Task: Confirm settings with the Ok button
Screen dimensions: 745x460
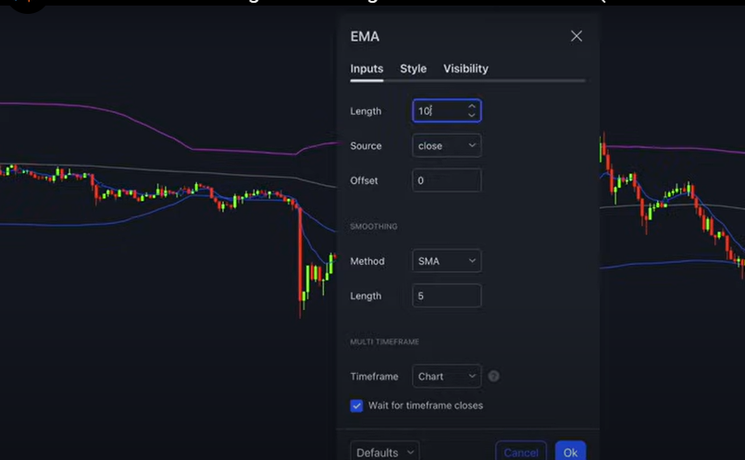Action: click(570, 452)
